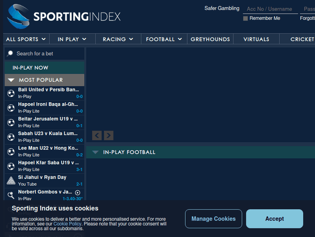Click live stream play icon on Norbert Gombos row
315x237 pixels.
pyautogui.click(x=78, y=192)
